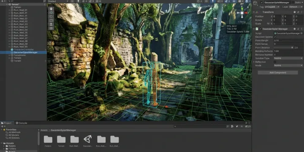Click the Script field object picker circle
304x152 pixels.
pos(301,33)
